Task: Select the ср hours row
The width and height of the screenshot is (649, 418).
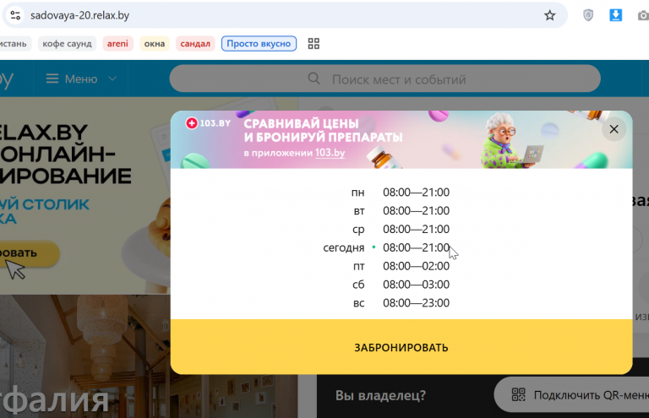Action: 401,229
